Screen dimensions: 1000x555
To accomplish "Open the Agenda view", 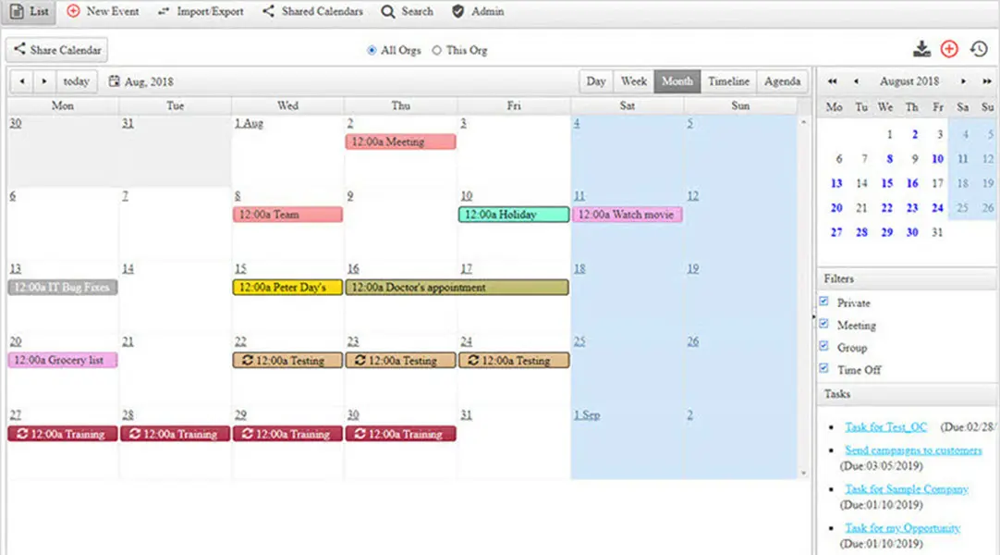I will pos(782,81).
